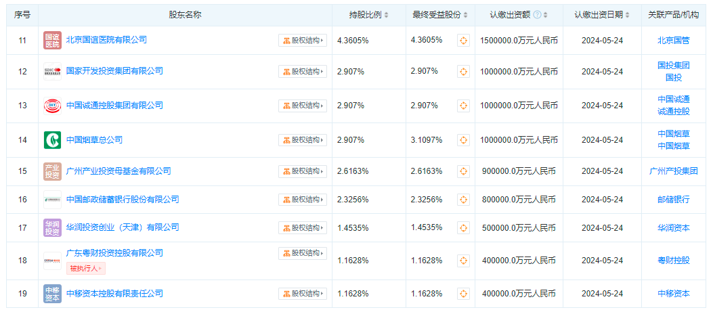Expand 股权结构 for 中国诚通控股集团有限公司
Screen dimensions: 711x312
pos(303,106)
